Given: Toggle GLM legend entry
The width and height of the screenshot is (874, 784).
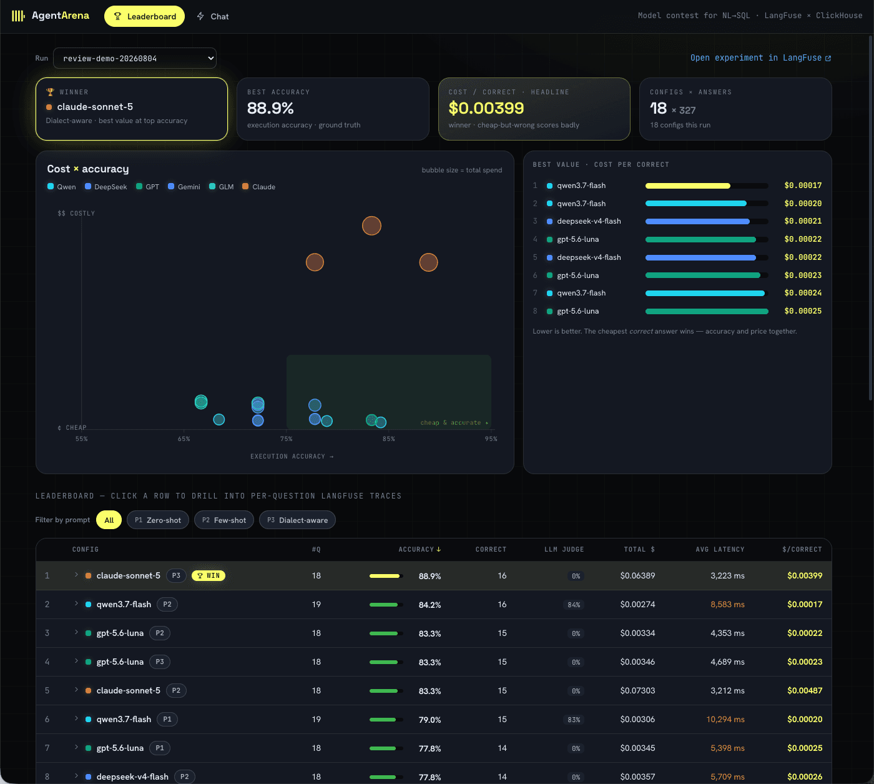Looking at the screenshot, I should click(222, 186).
